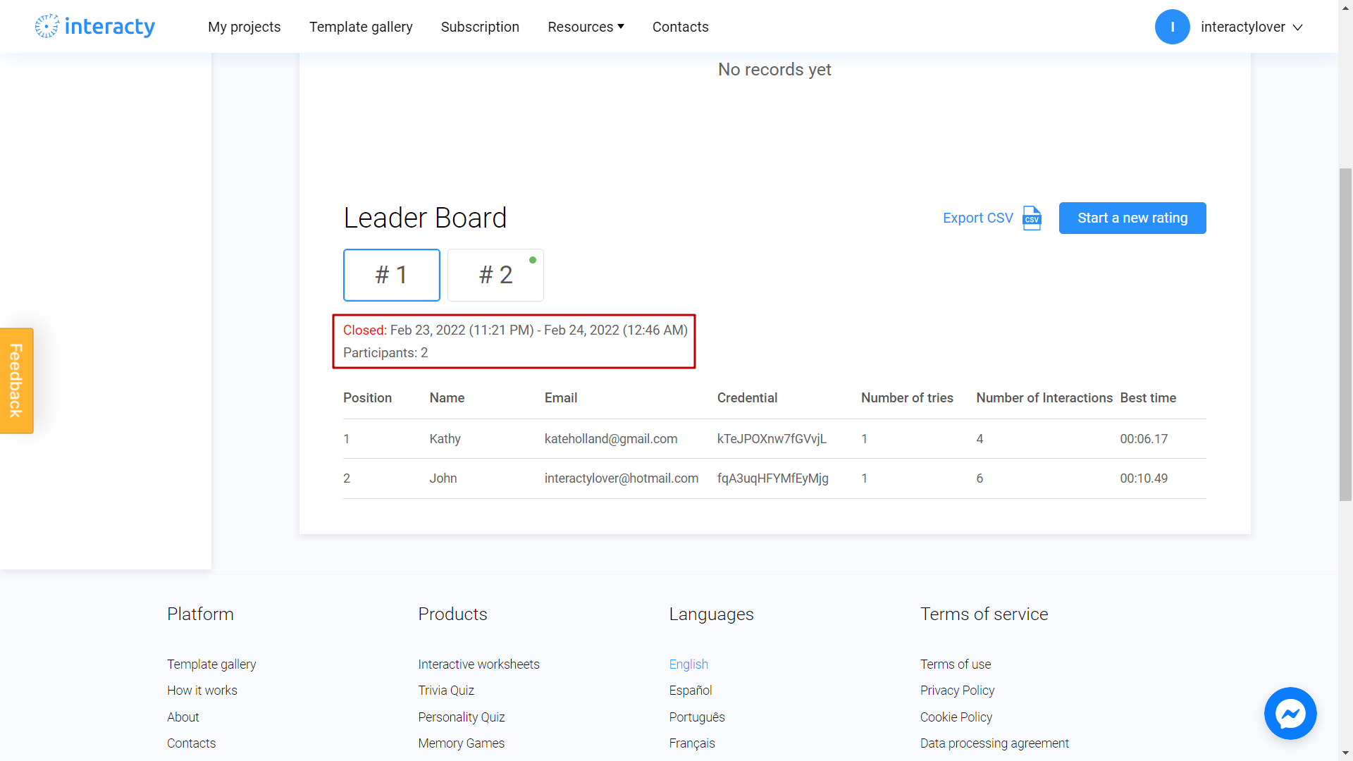Image resolution: width=1353 pixels, height=761 pixels.
Task: Click English language selector
Action: point(688,664)
